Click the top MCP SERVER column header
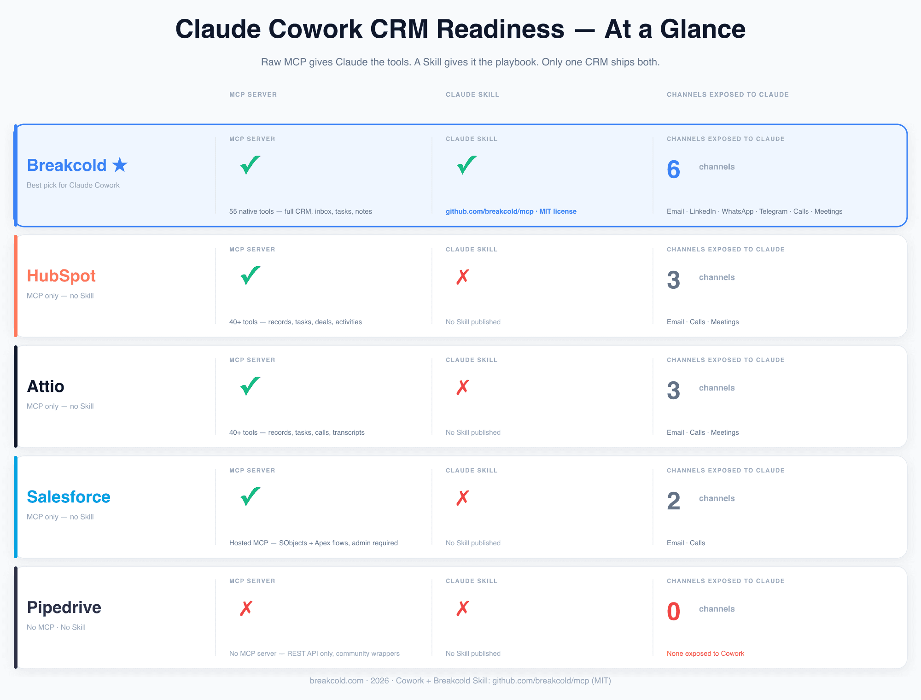921x700 pixels. point(253,94)
